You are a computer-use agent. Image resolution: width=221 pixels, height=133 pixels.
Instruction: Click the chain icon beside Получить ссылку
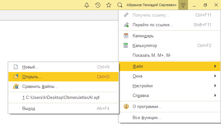tap(126, 15)
